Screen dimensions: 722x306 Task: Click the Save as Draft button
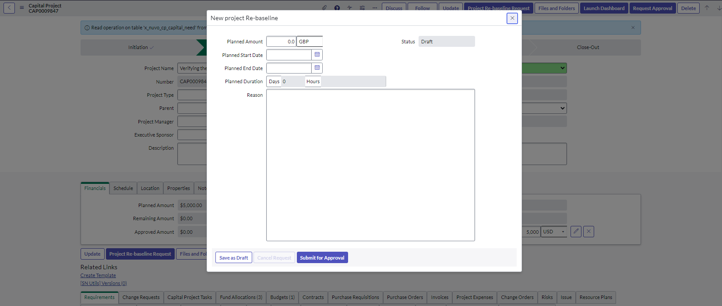tap(233, 258)
